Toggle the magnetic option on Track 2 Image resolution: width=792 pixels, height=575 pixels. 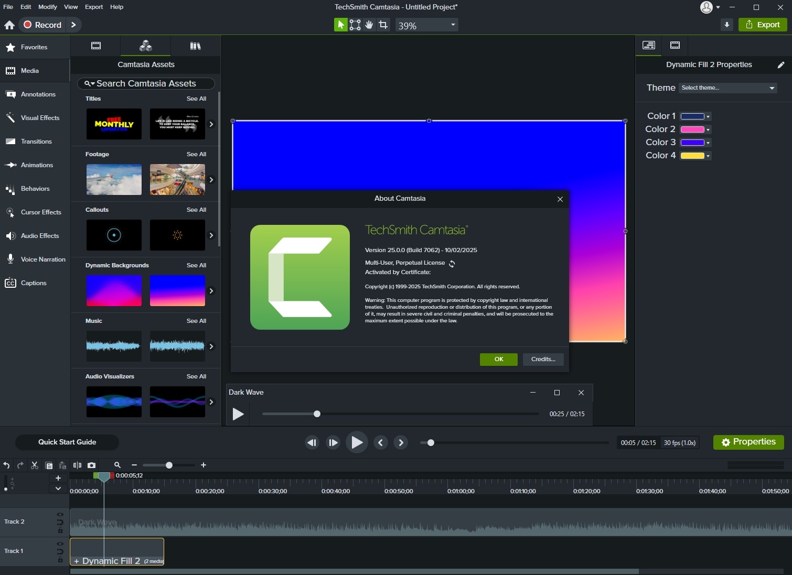60,522
